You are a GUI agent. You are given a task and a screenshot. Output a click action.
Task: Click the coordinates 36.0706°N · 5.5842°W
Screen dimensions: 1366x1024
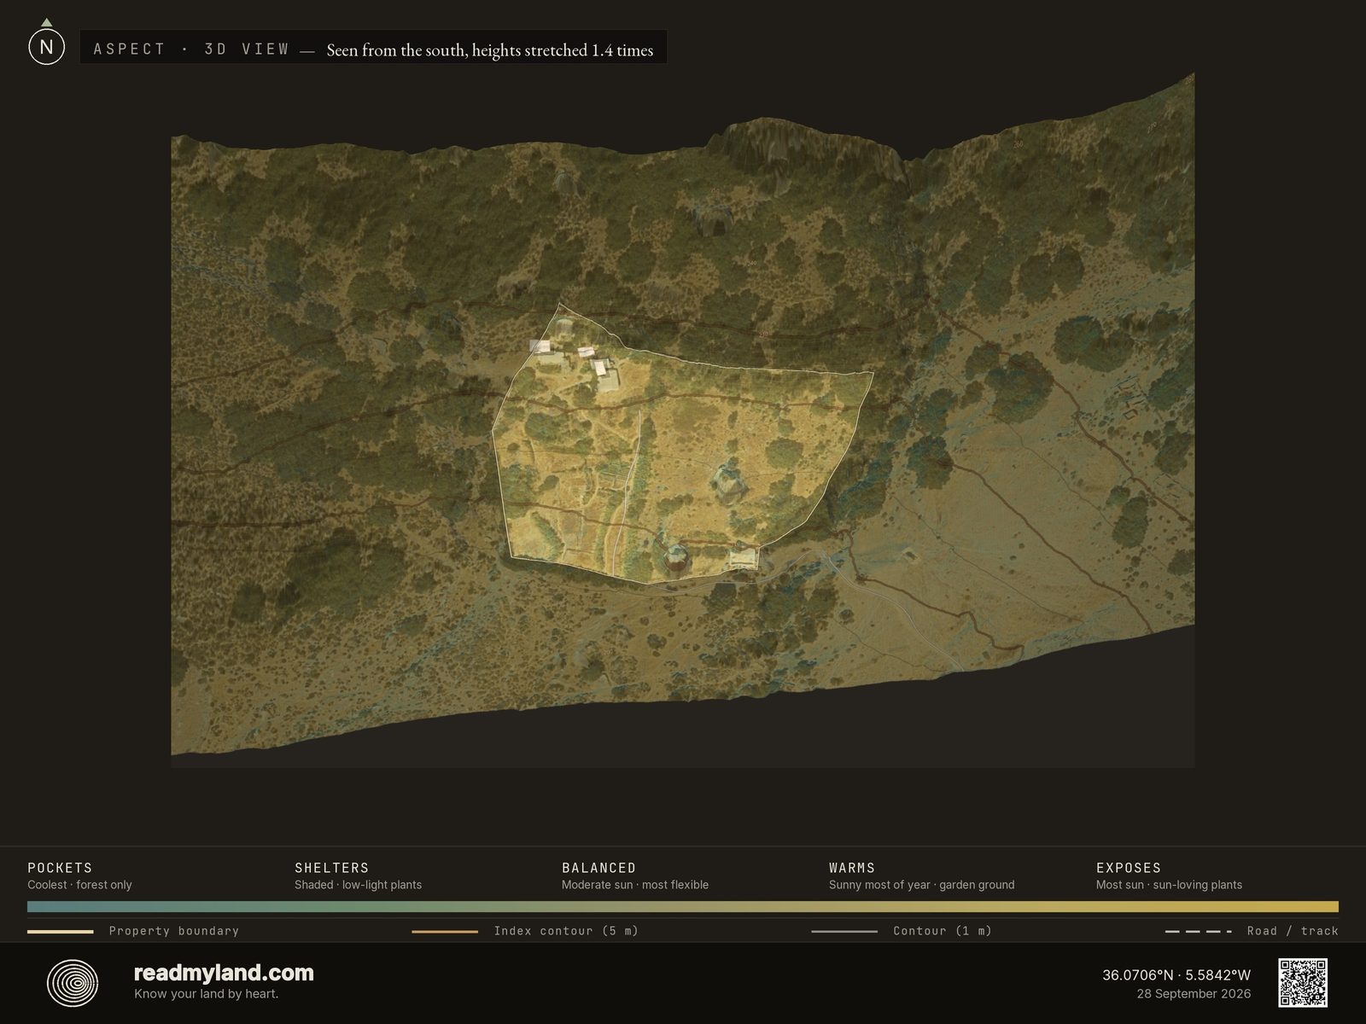coord(1176,975)
